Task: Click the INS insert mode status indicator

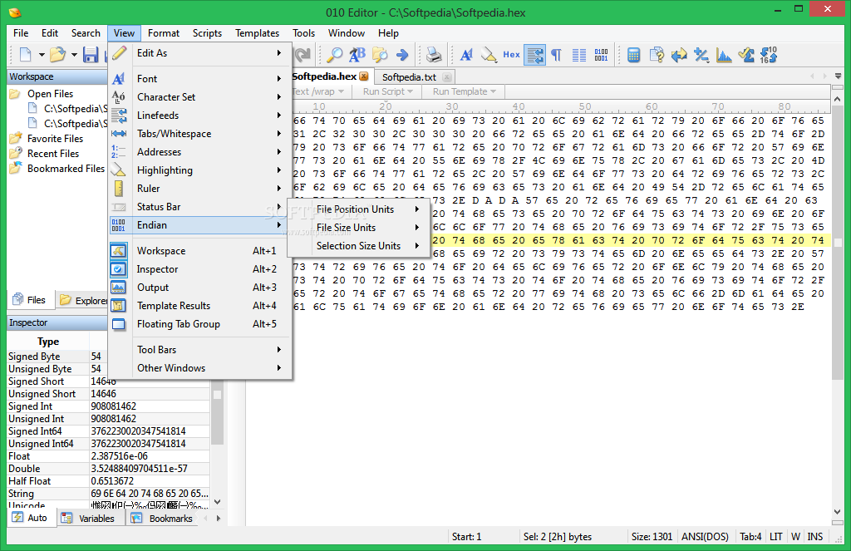Action: (814, 536)
